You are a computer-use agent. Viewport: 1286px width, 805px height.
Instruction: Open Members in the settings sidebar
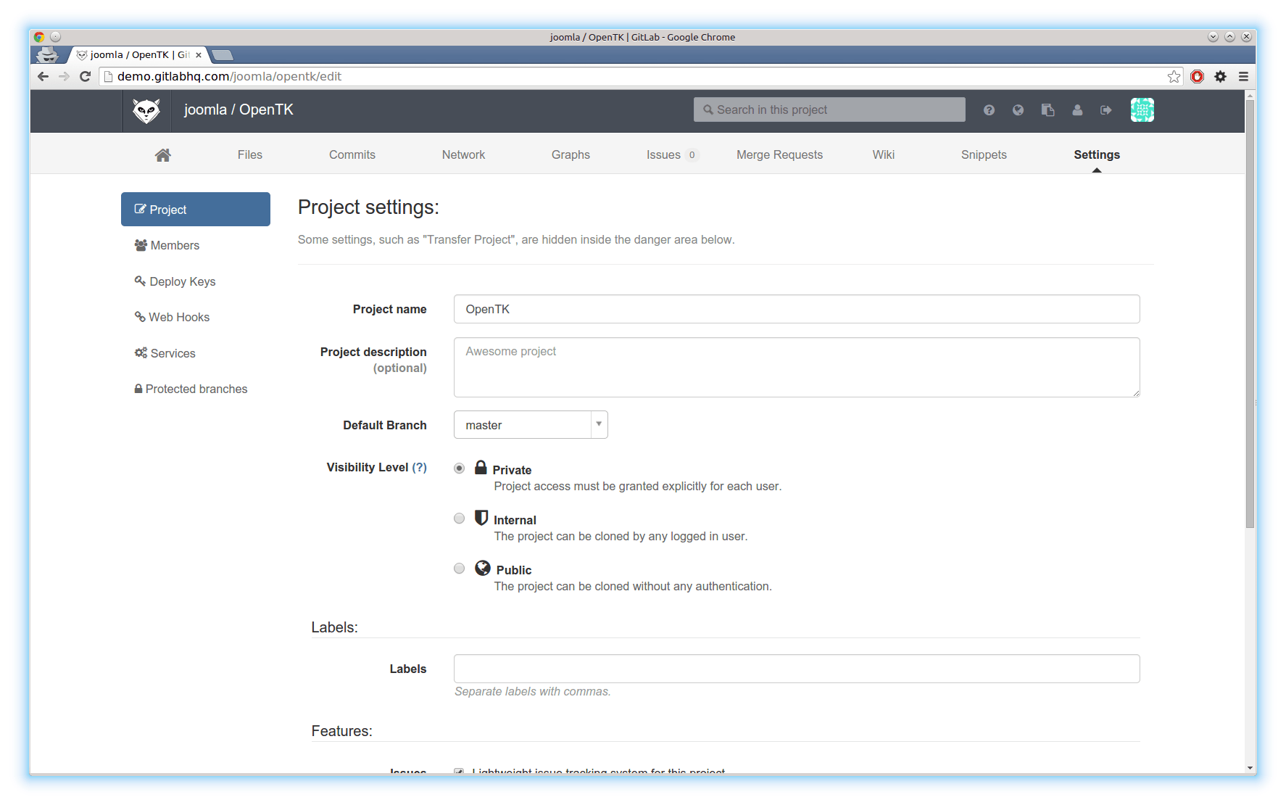(174, 246)
